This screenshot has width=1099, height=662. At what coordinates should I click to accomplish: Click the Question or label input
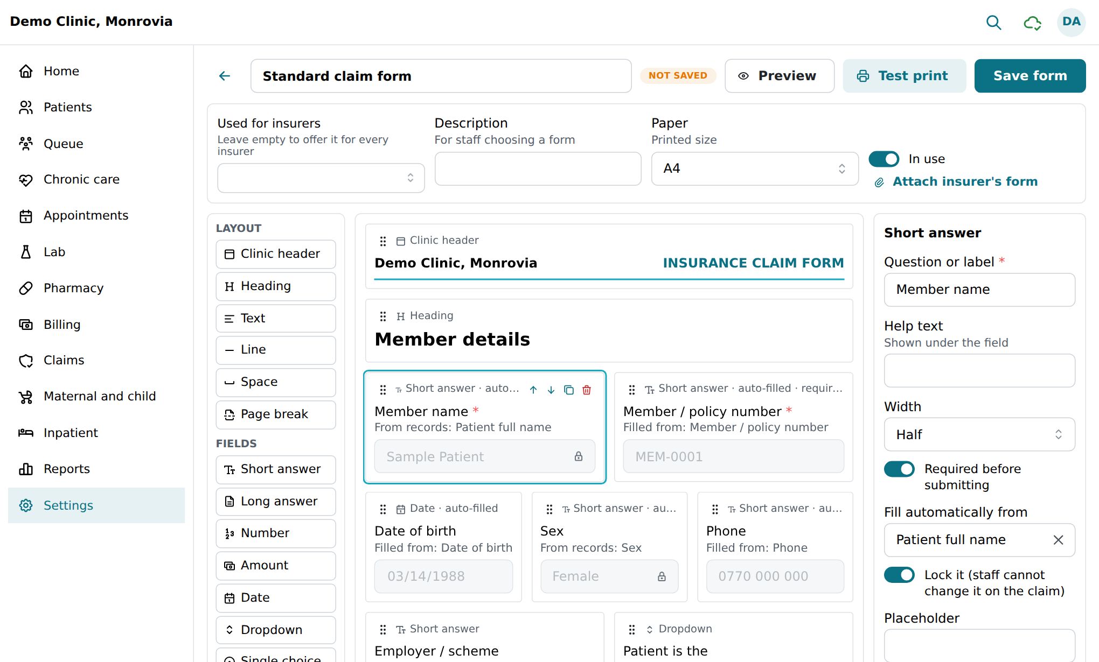pos(979,290)
